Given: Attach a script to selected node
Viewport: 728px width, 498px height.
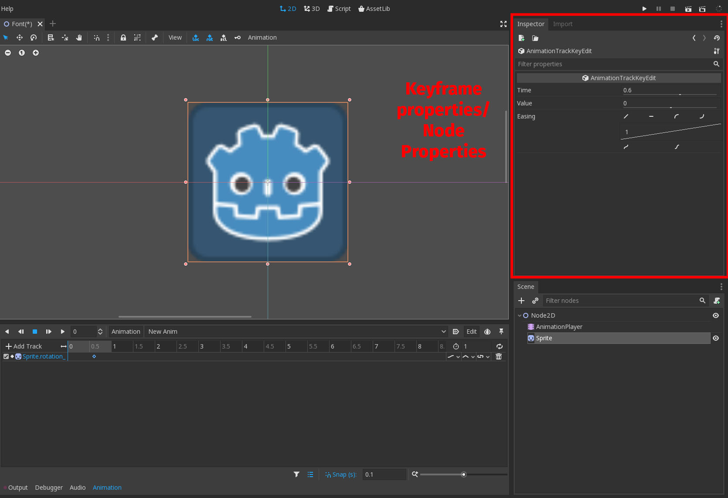Looking at the screenshot, I should 717,301.
